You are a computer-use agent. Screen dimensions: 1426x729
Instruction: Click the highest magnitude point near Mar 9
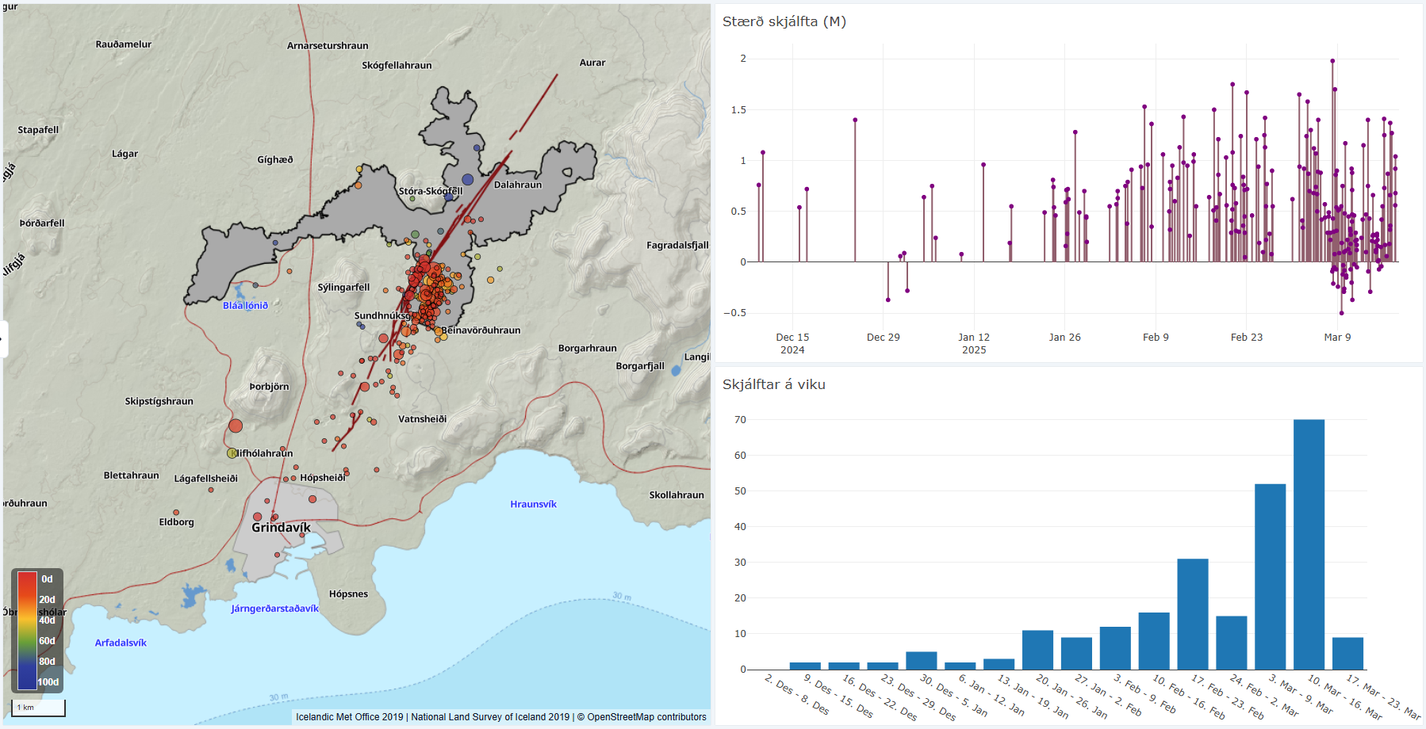1332,61
